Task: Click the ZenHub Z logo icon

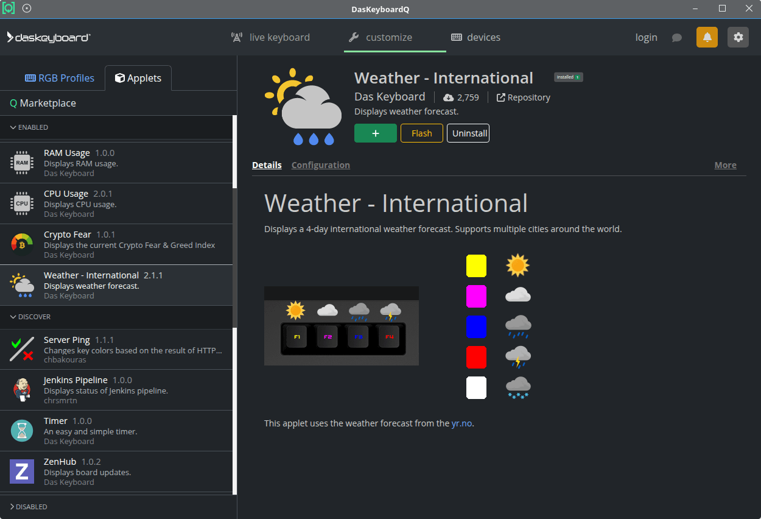Action: (x=22, y=471)
